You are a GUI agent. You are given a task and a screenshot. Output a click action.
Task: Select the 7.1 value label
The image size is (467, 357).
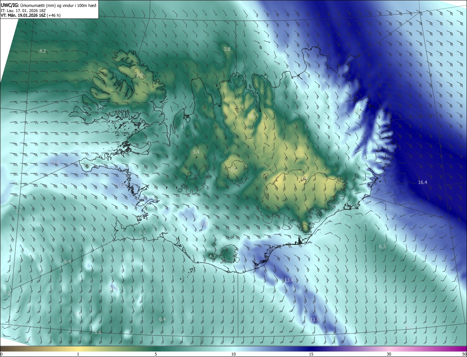point(18,211)
